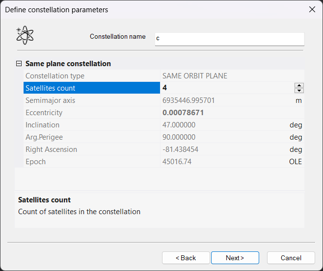This screenshot has height=271, width=323.
Task: Cancel the constellation wizard
Action: click(x=291, y=258)
